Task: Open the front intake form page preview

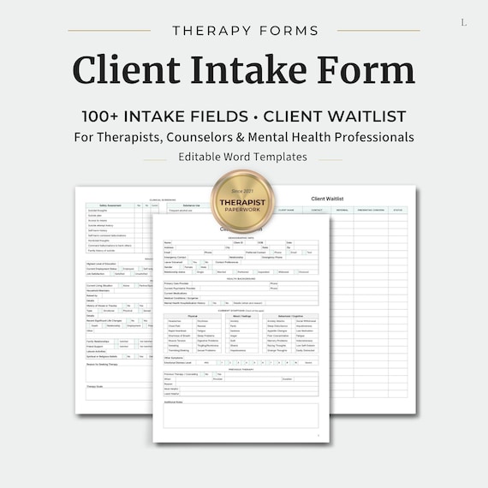Action: point(241,328)
